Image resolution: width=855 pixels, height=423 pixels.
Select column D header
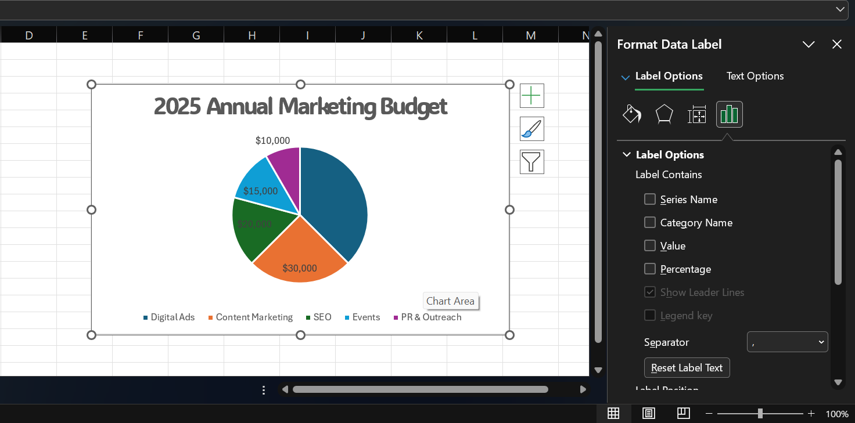pos(28,35)
